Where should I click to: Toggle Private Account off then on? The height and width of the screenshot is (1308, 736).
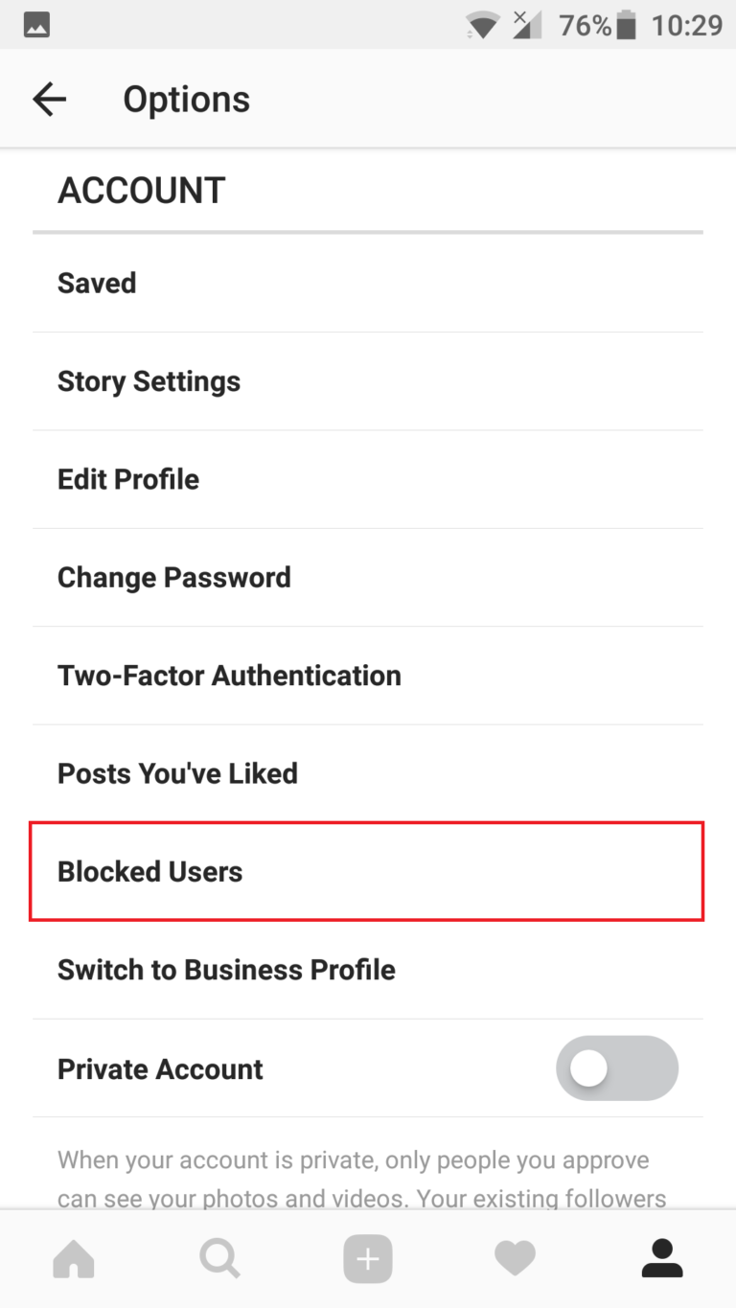(617, 1068)
